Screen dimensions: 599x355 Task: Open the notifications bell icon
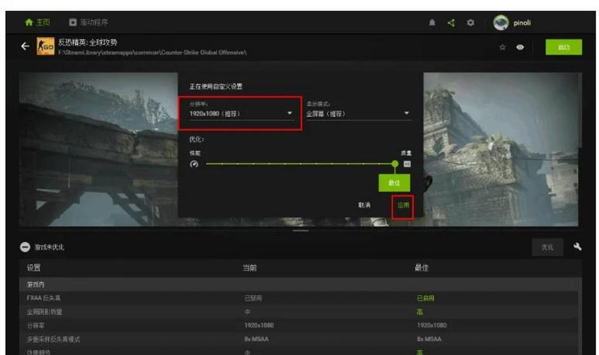click(x=432, y=23)
